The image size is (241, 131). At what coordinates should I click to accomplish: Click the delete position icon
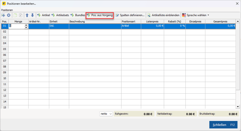9,15
